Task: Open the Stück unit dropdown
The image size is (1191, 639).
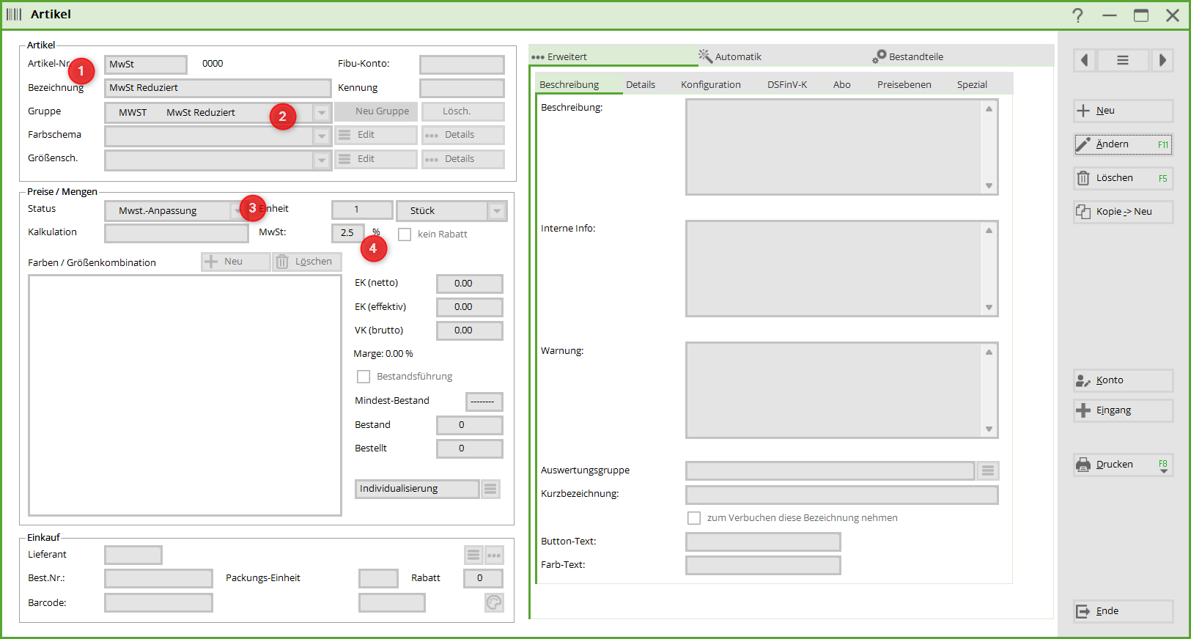Action: coord(497,211)
